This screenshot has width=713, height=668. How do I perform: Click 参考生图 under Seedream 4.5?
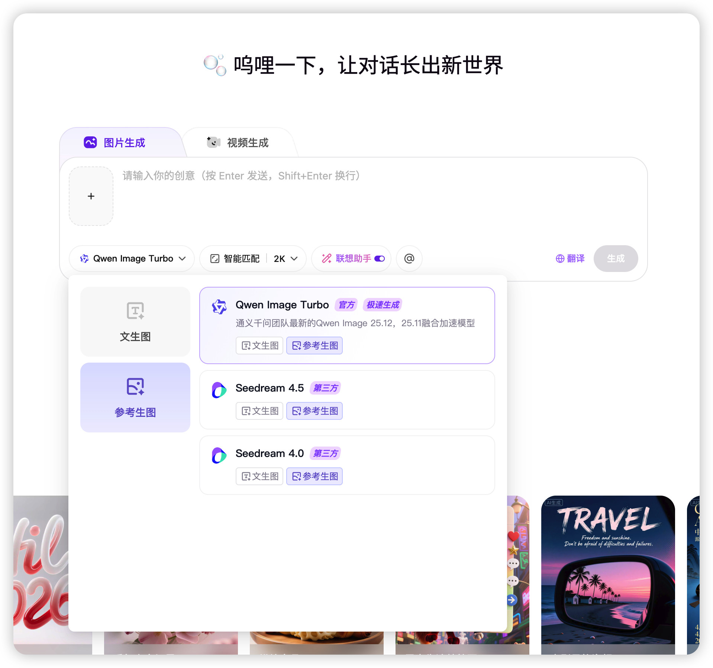314,411
